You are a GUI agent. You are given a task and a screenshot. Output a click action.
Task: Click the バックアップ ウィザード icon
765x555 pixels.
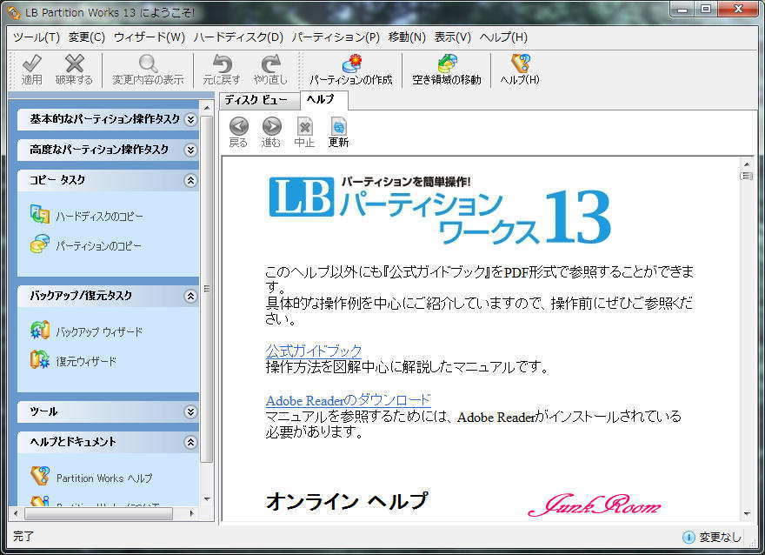(x=39, y=331)
